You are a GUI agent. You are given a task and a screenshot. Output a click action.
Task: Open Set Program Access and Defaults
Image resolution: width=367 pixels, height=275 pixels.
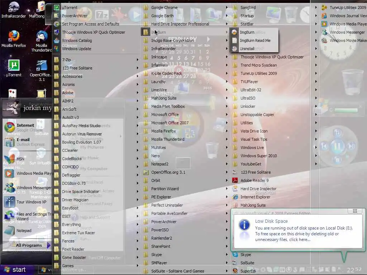pos(96,24)
